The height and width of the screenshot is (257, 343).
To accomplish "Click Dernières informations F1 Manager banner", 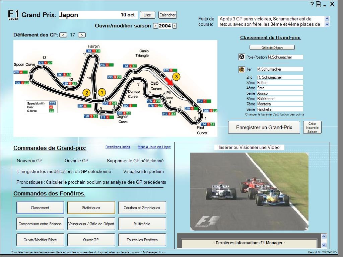I will pyautogui.click(x=249, y=243).
